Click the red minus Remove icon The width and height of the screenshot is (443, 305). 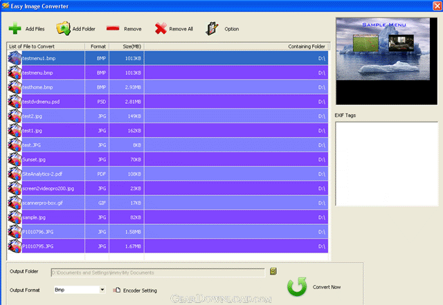click(x=113, y=28)
